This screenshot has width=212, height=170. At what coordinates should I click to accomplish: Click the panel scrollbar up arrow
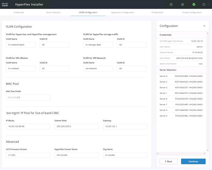(x=207, y=33)
